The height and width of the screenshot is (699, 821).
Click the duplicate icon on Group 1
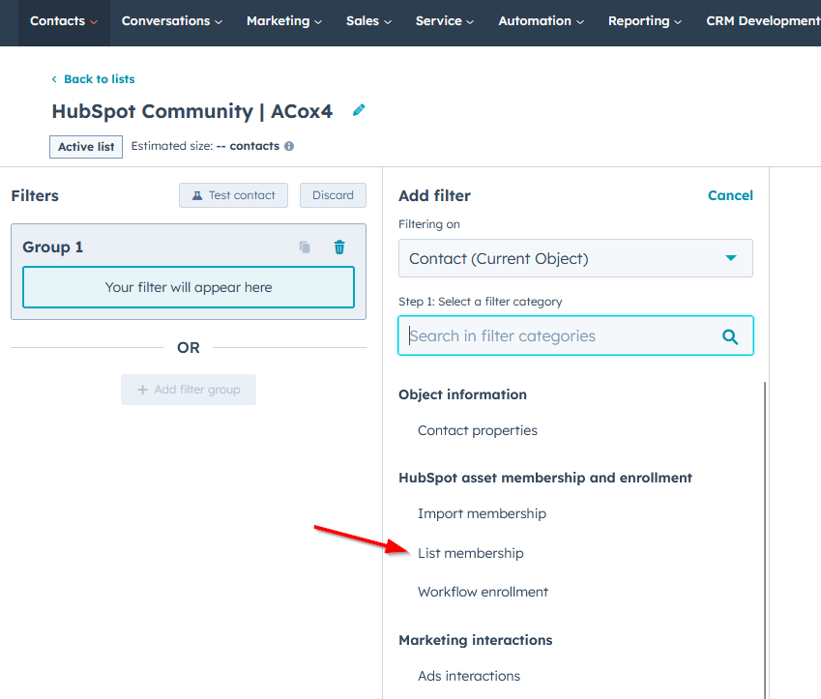[x=305, y=247]
